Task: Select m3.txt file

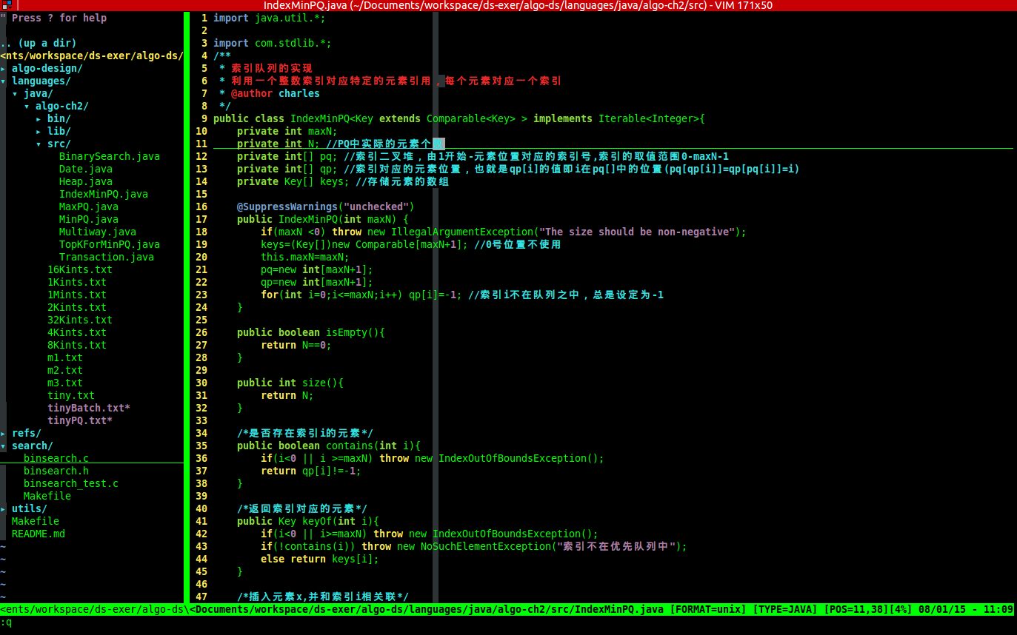Action: pyautogui.click(x=64, y=383)
